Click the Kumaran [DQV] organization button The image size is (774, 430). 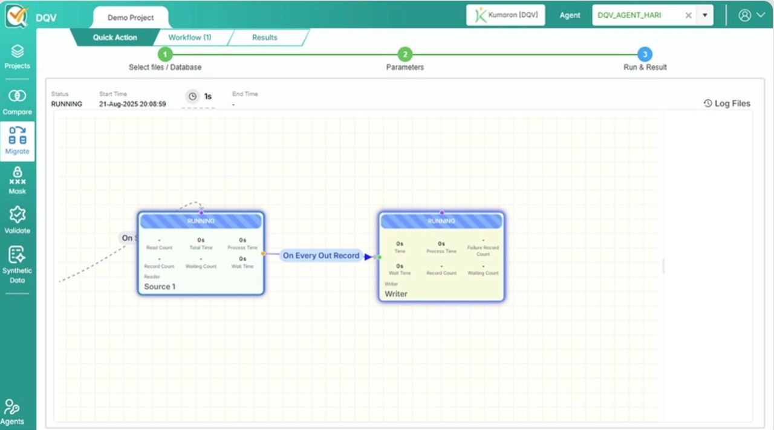click(x=506, y=16)
